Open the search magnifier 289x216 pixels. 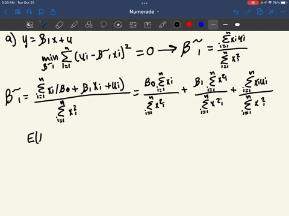click(30, 12)
